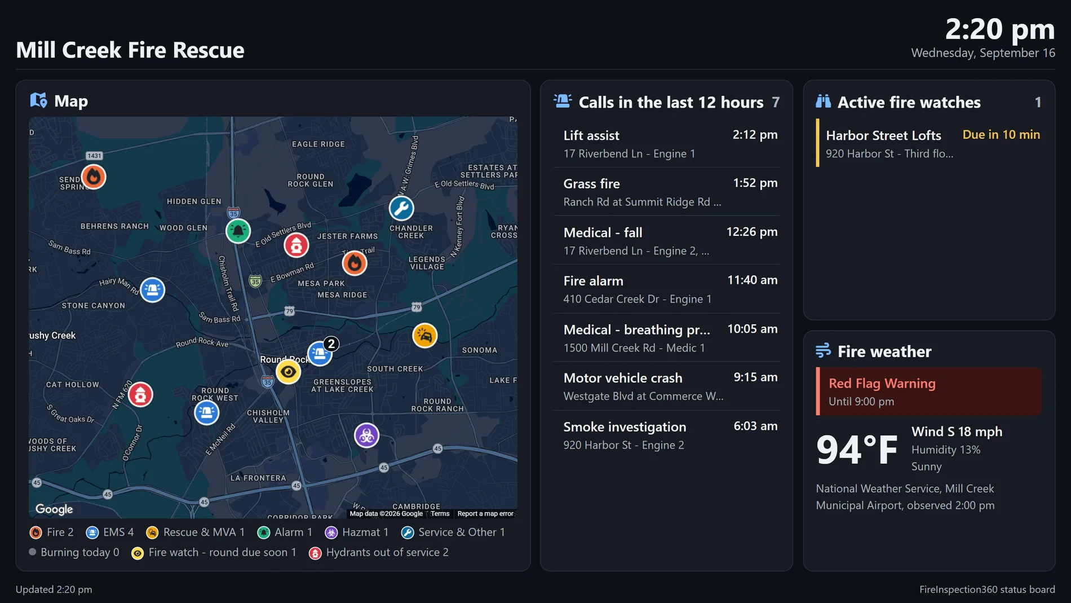Click Fire watch round due soon legend
This screenshot has height=603, width=1071.
(x=214, y=553)
